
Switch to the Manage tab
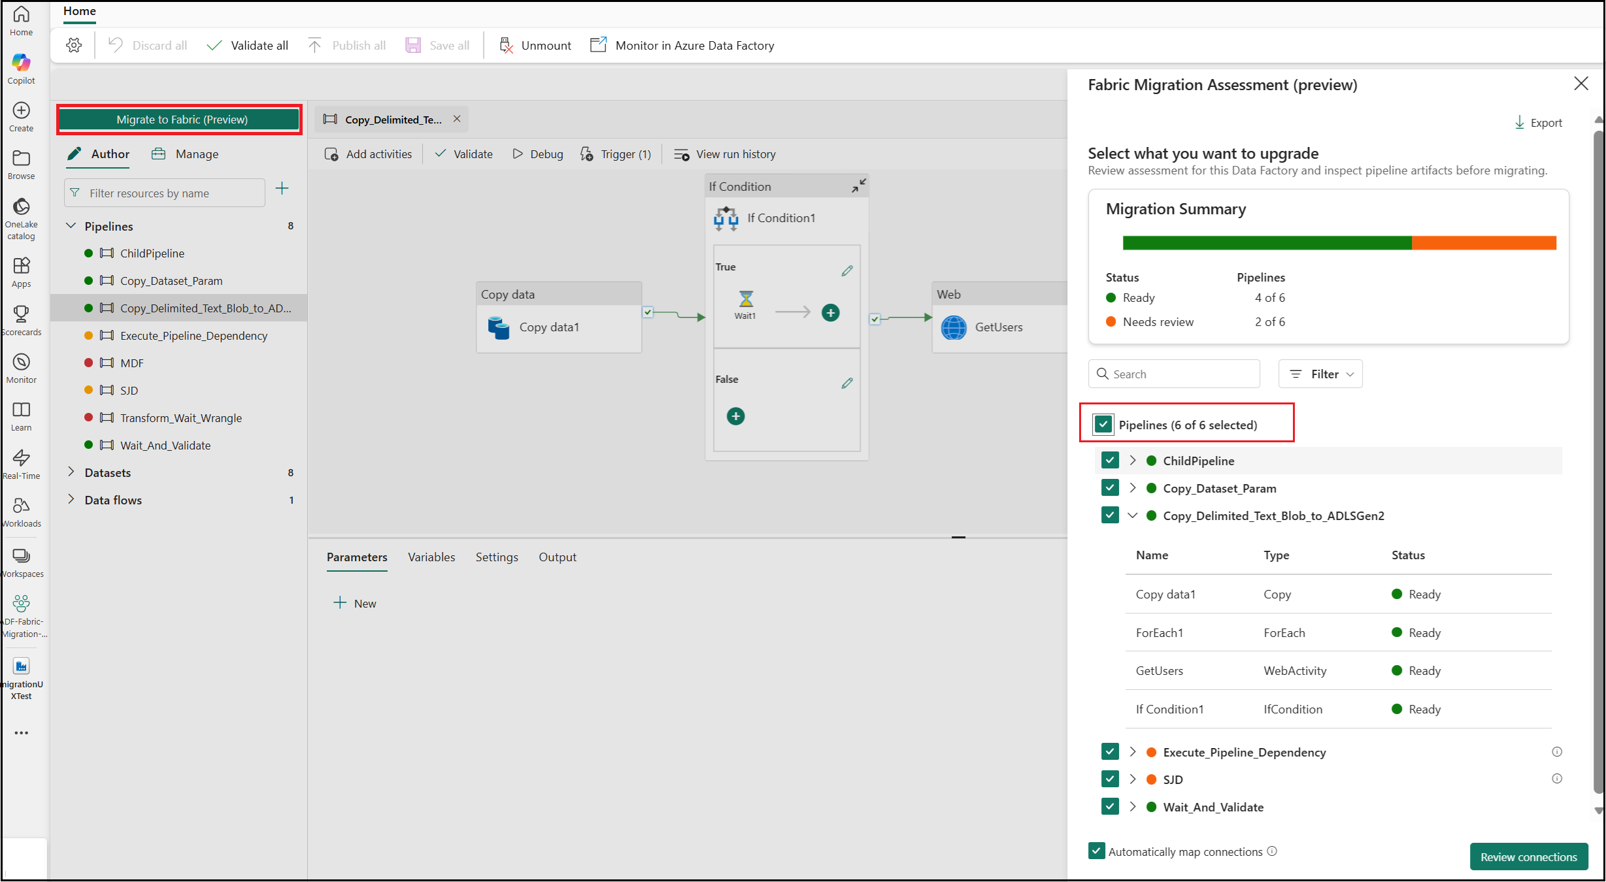186,154
